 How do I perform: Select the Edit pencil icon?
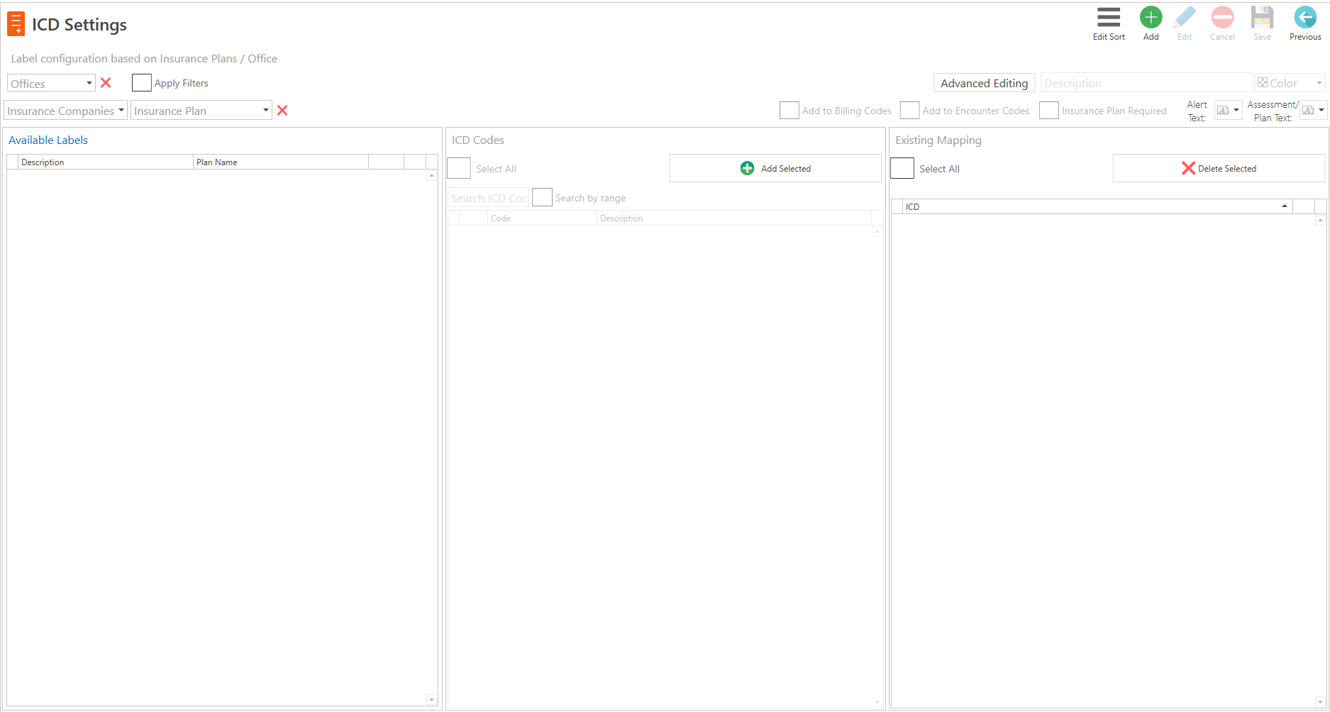(1184, 18)
